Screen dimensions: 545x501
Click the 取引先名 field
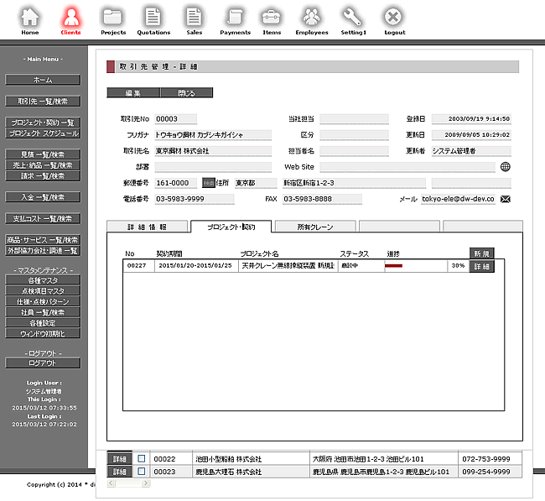pos(213,151)
